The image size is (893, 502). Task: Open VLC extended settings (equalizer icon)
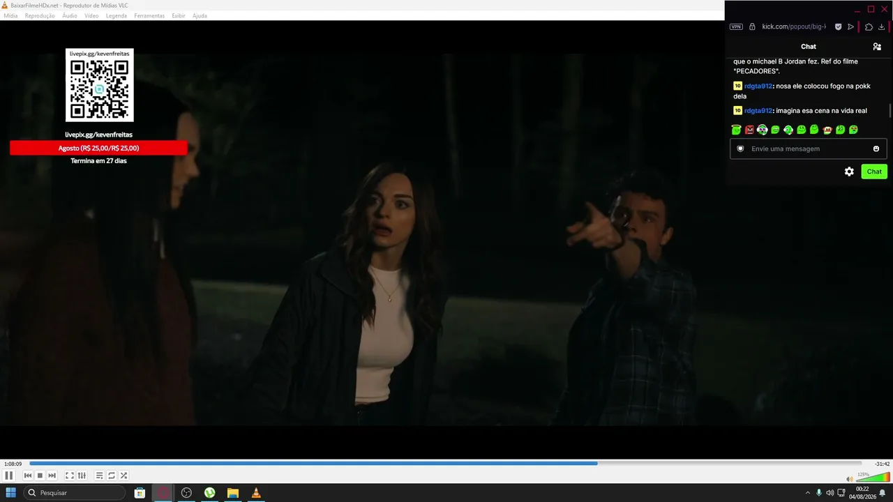click(82, 476)
